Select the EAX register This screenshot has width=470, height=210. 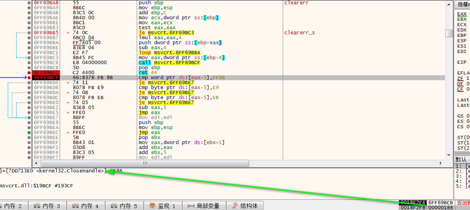tap(462, 14)
